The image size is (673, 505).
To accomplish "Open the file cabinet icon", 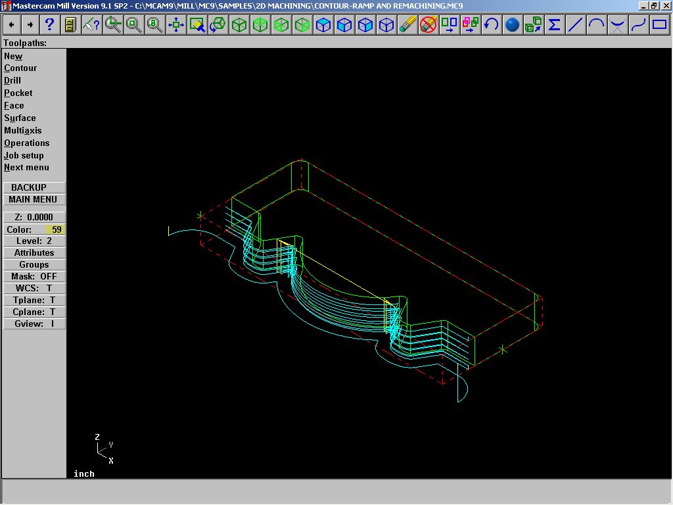I will coord(70,25).
